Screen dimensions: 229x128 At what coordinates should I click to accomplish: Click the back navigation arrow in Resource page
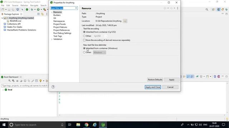pyautogui.click(x=165, y=8)
